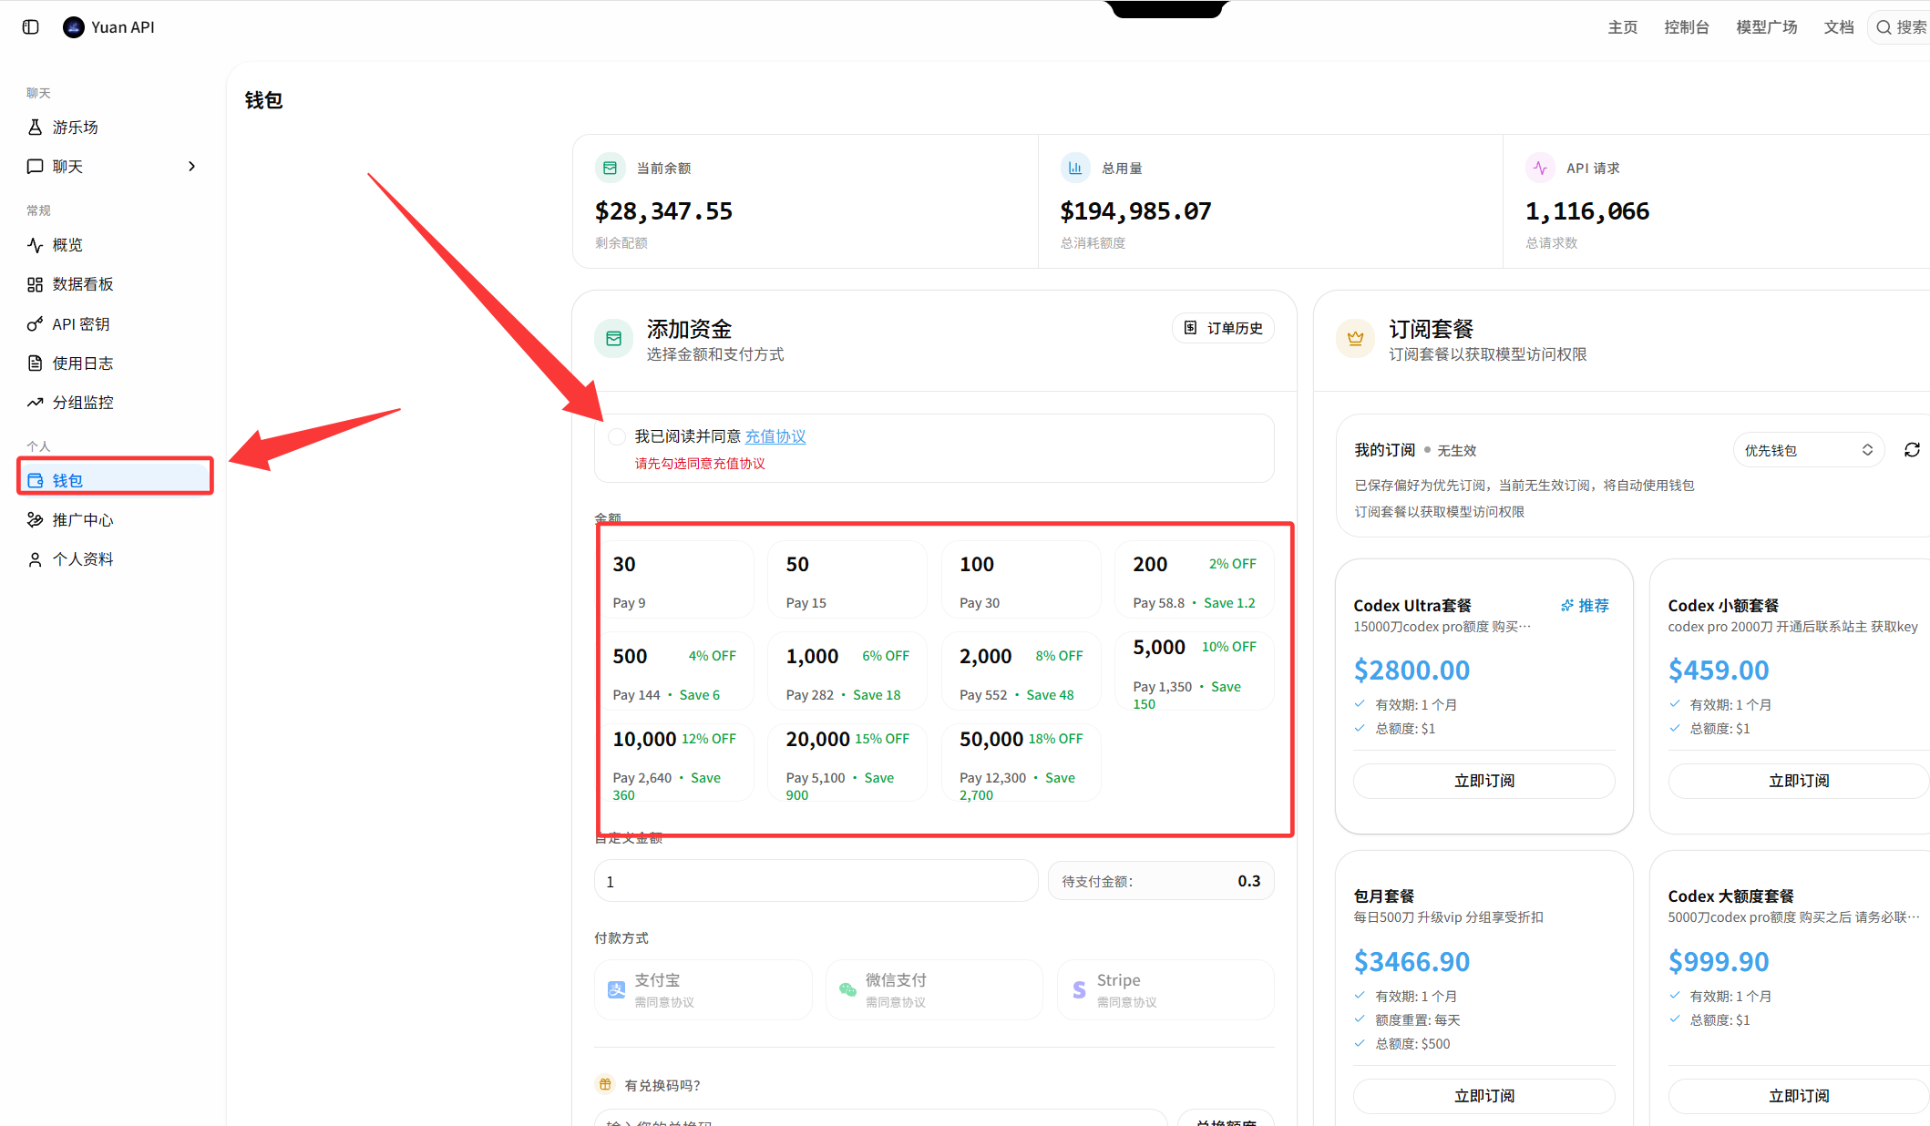Click the 个人资料 person icon
Image resolution: width=1930 pixels, height=1126 pixels.
click(x=35, y=559)
